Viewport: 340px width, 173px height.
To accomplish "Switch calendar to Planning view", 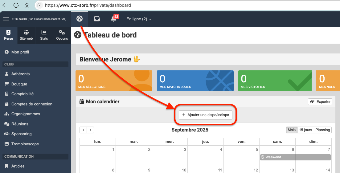I will pos(323,130).
